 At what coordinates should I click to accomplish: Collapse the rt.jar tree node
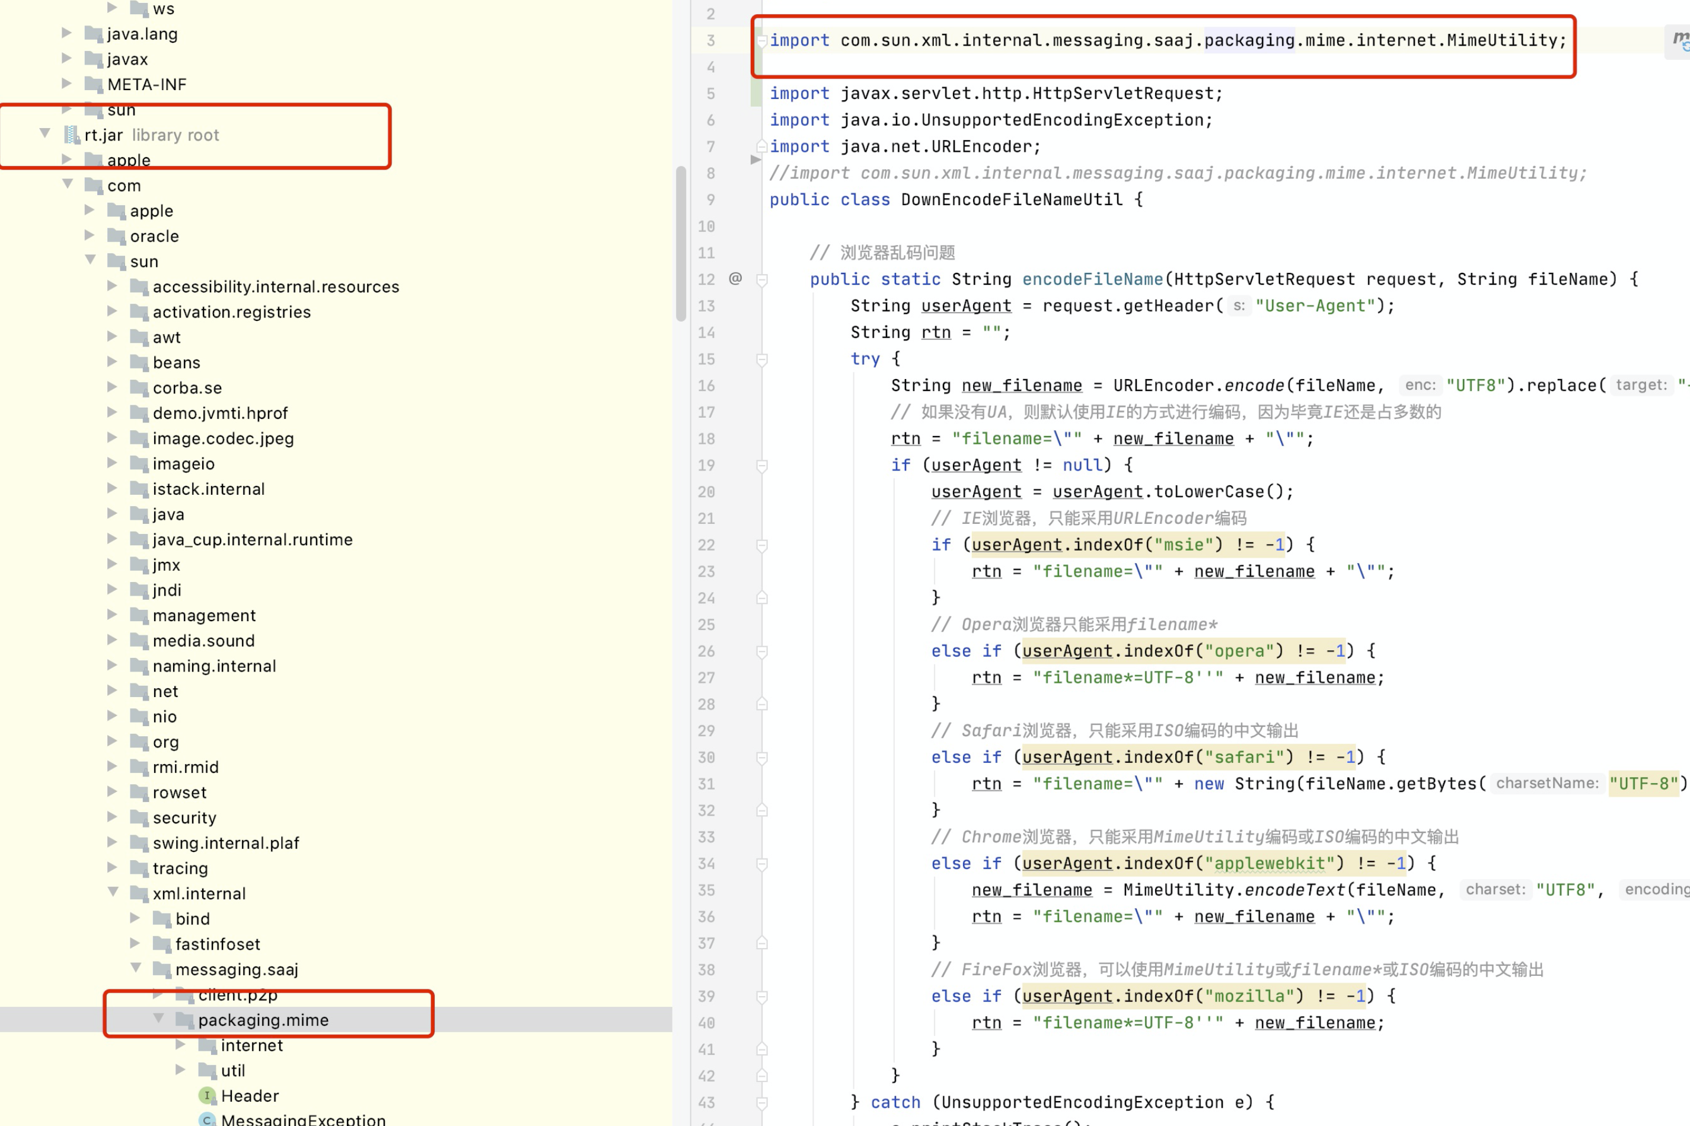tap(44, 134)
